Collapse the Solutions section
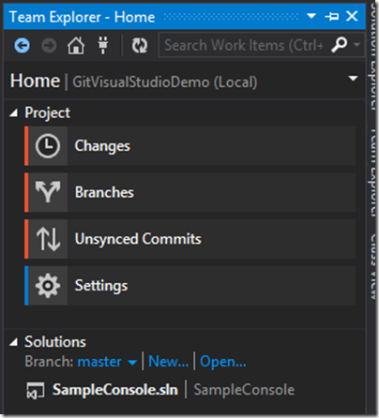The height and width of the screenshot is (418, 379). point(14,342)
